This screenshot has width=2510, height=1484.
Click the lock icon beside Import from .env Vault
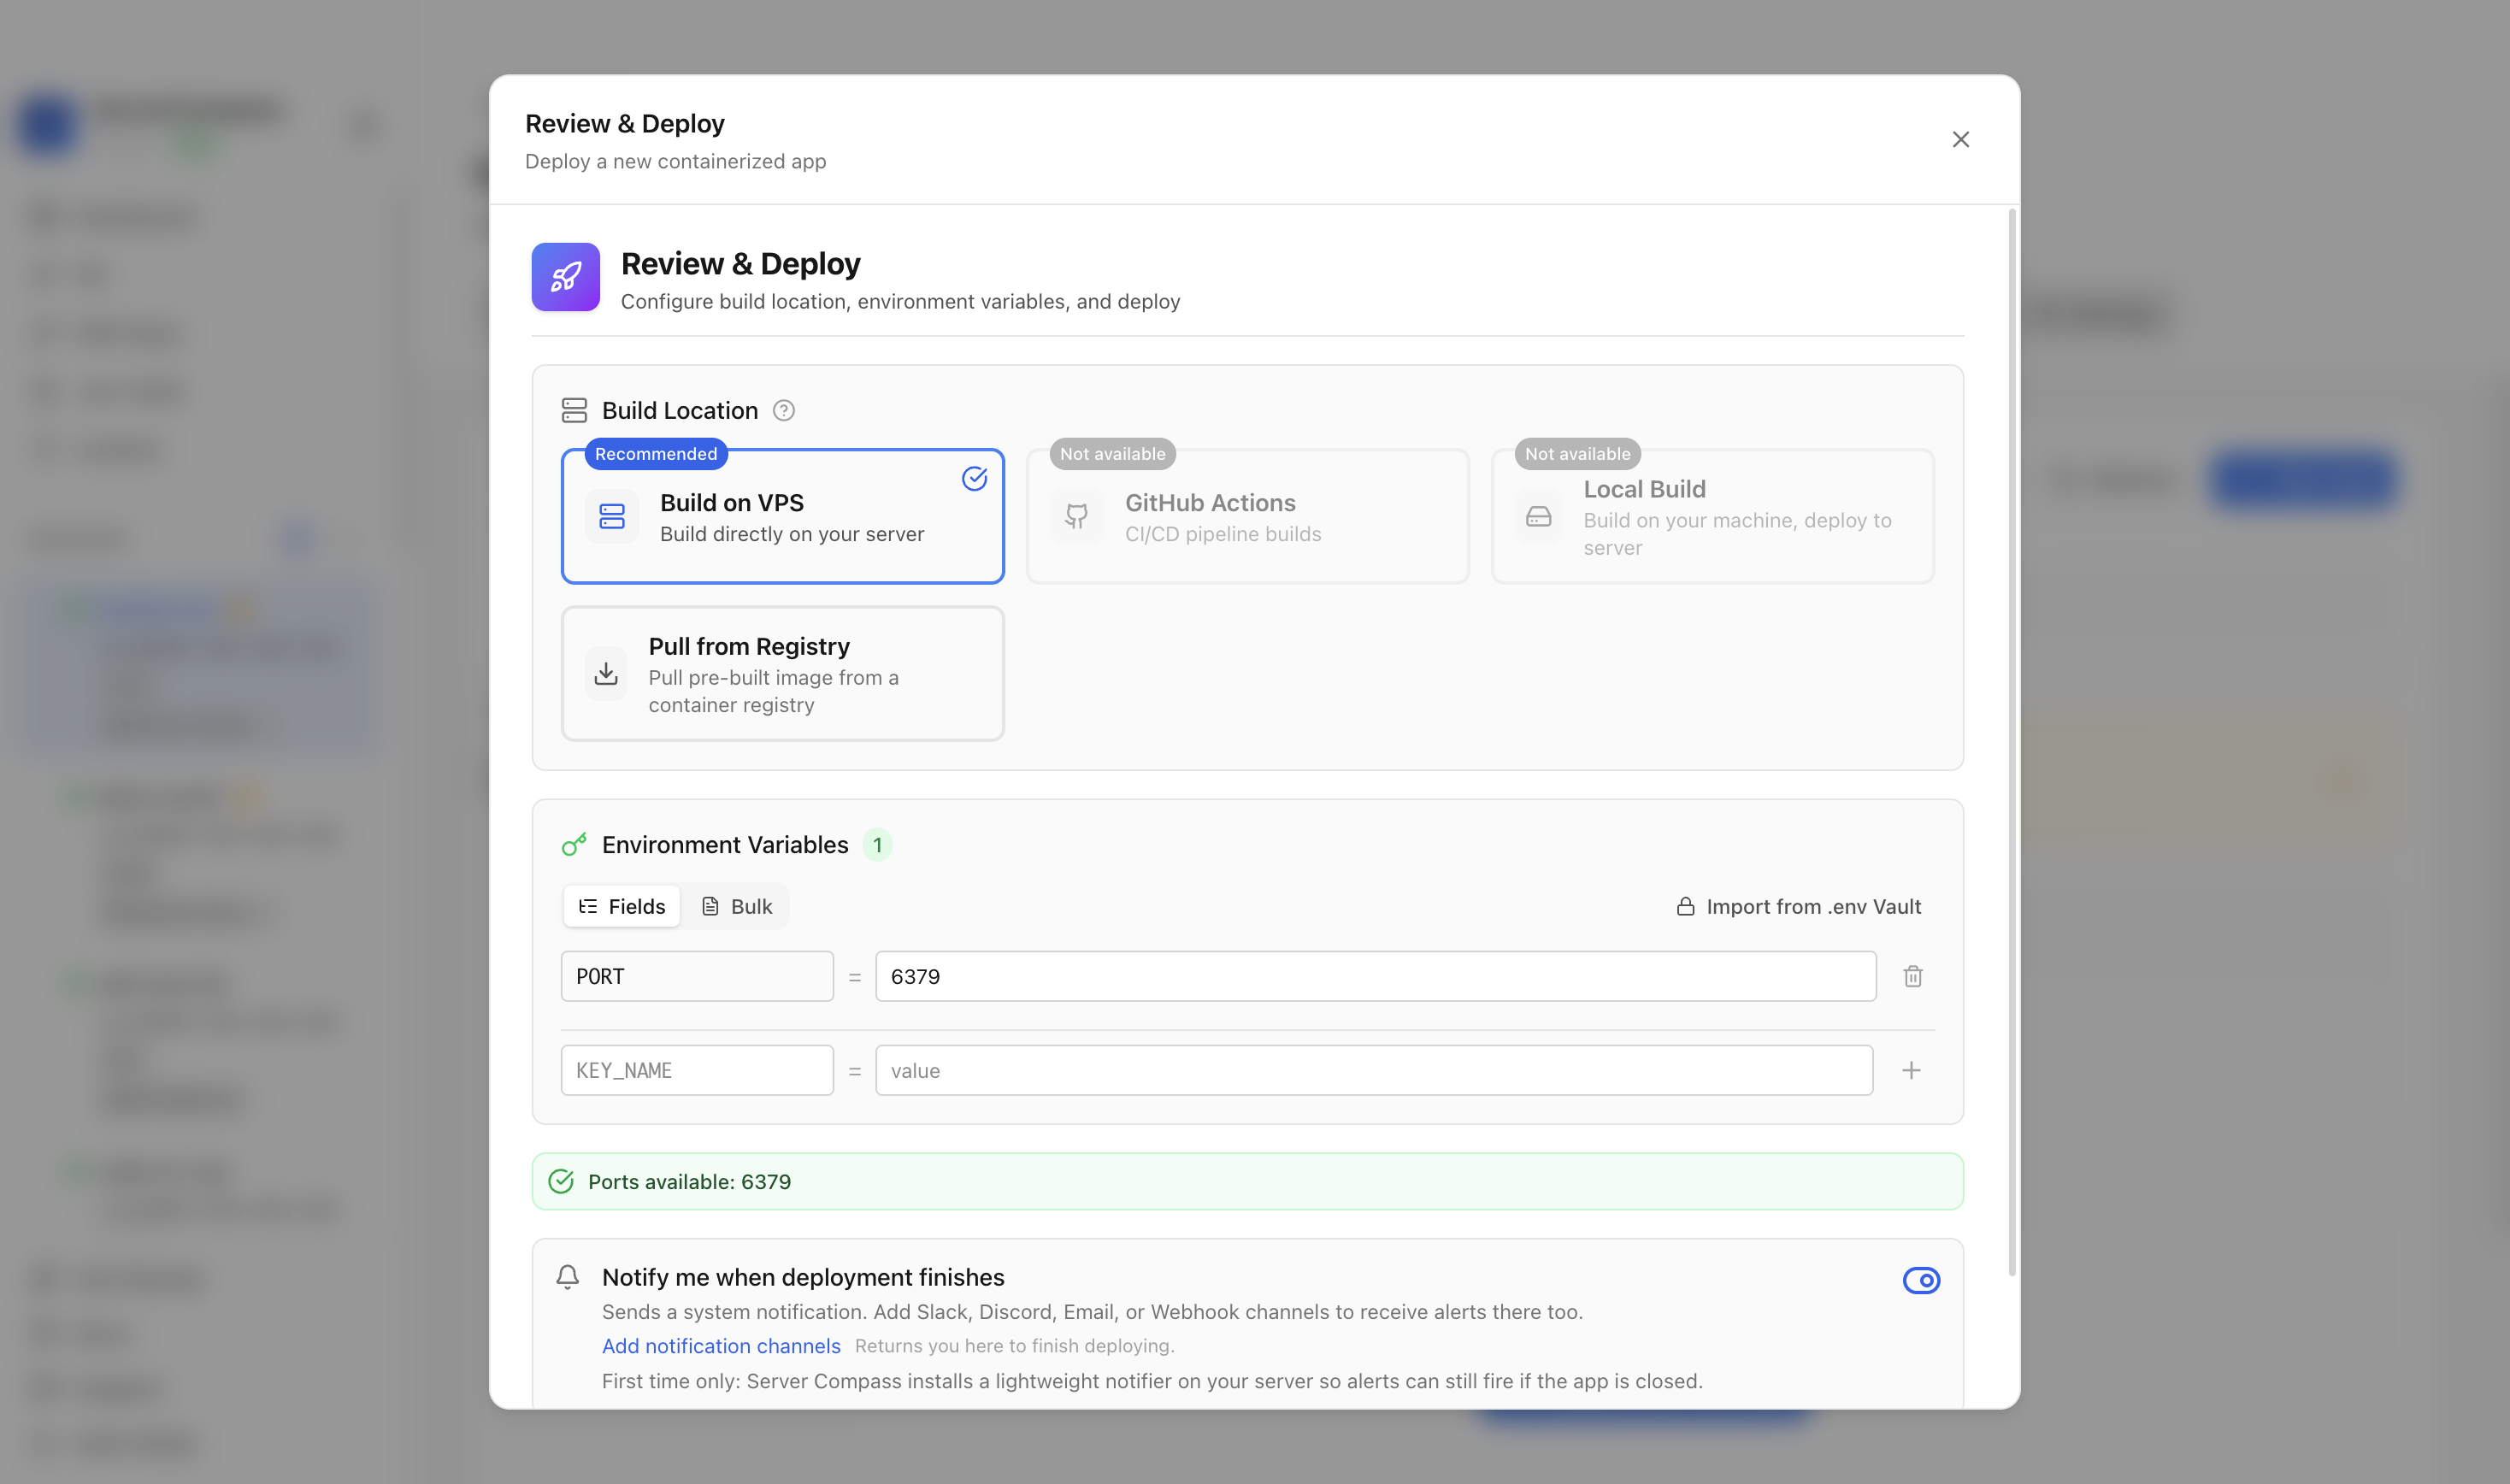(1685, 906)
